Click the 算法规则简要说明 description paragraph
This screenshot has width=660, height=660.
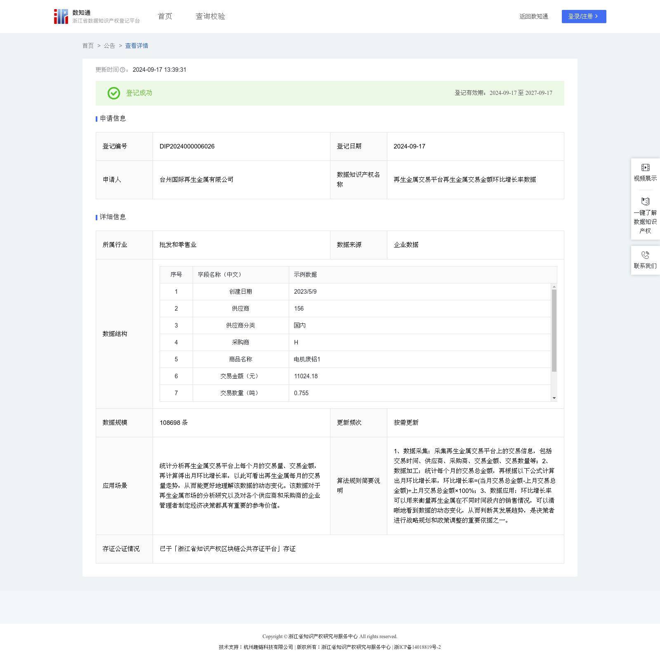click(x=474, y=486)
